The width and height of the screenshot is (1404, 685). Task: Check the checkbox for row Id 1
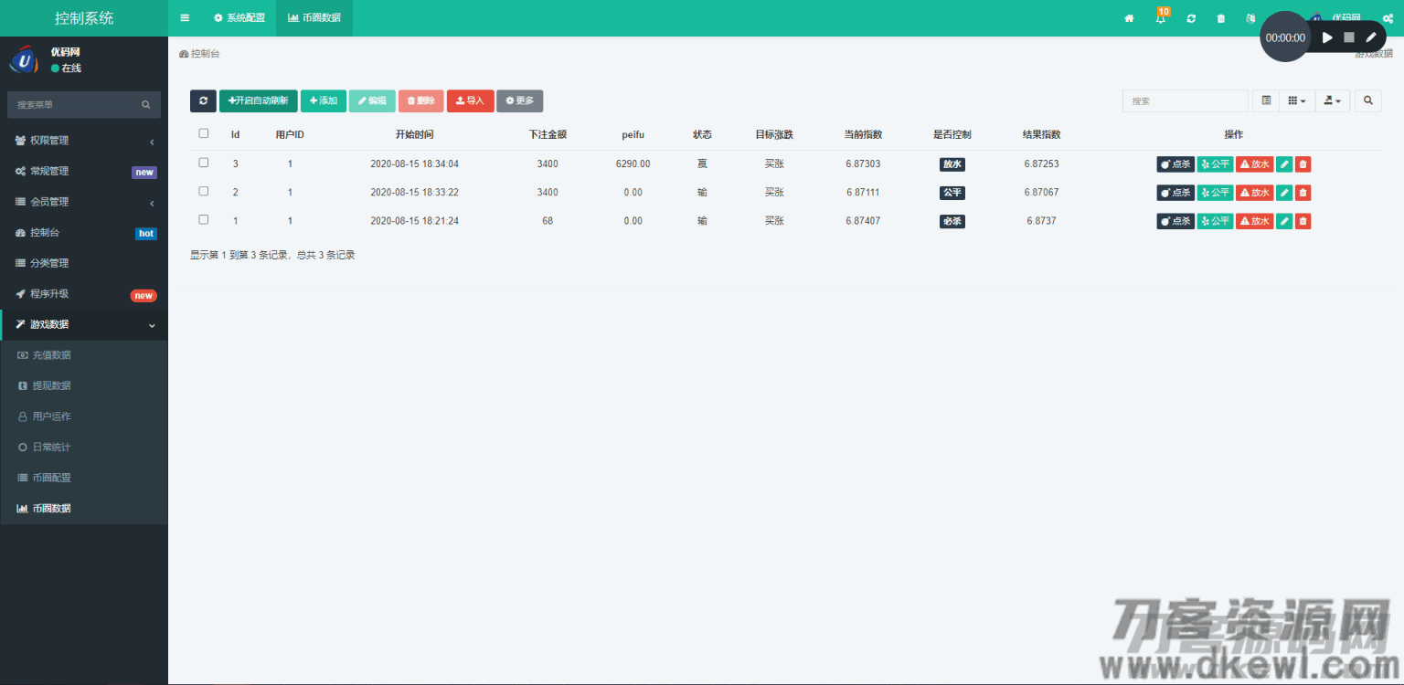click(x=204, y=220)
